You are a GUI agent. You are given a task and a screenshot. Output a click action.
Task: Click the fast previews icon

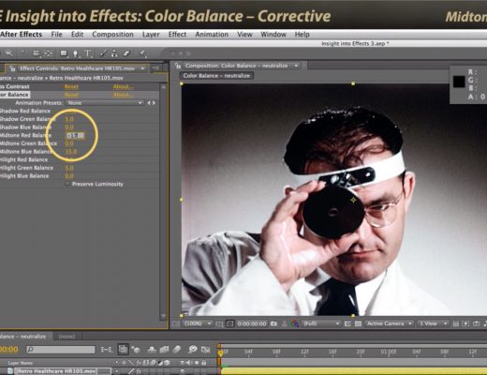tap(465, 323)
